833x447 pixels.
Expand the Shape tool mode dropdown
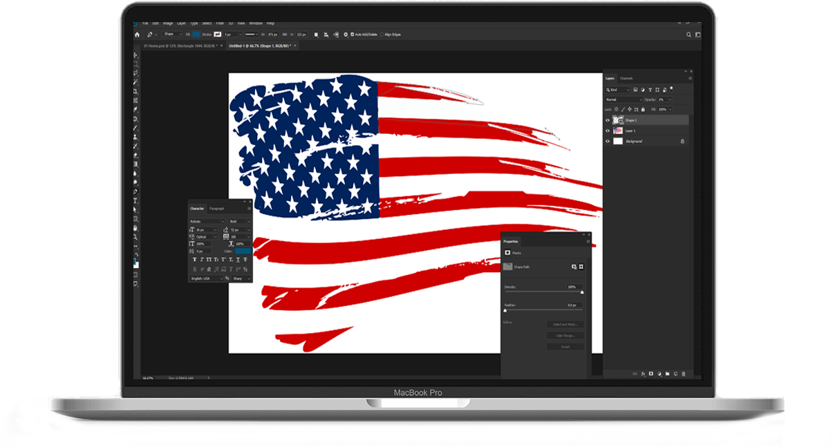pyautogui.click(x=173, y=34)
